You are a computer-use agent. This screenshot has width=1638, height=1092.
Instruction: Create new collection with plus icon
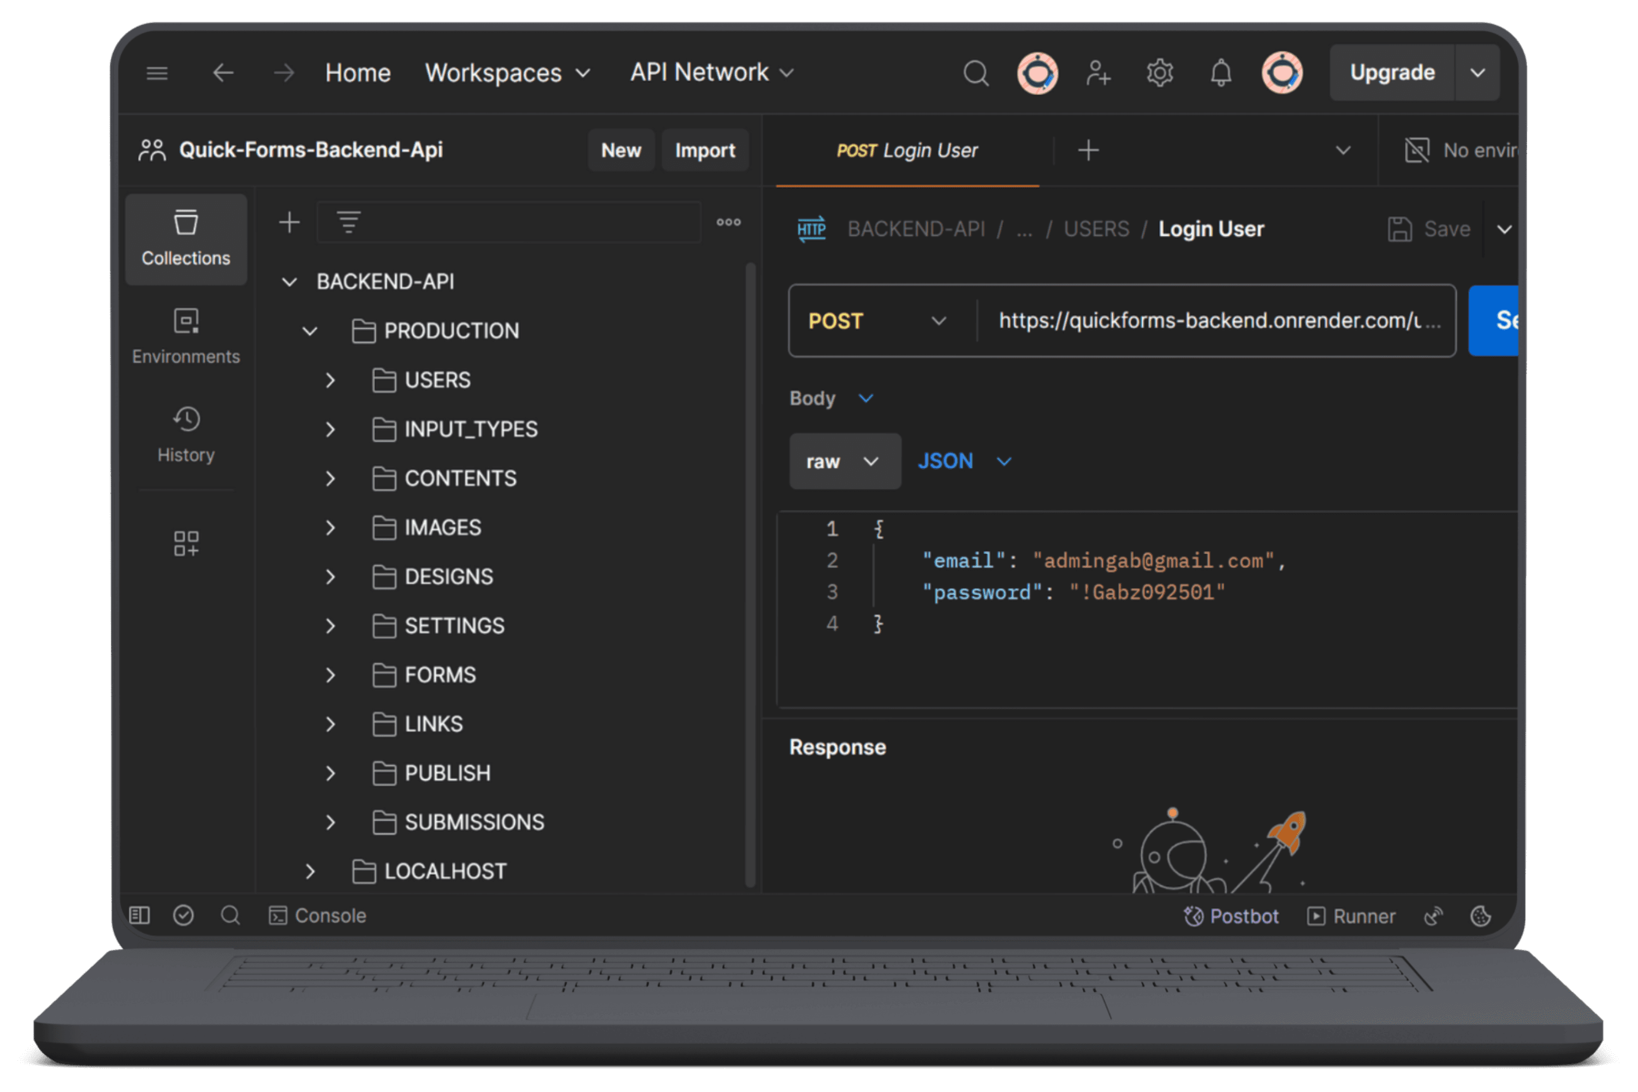289,223
